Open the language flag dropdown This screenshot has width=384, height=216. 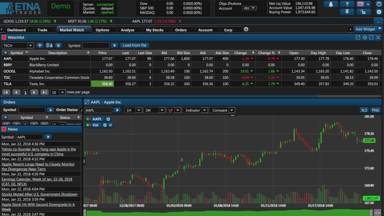coord(363,4)
